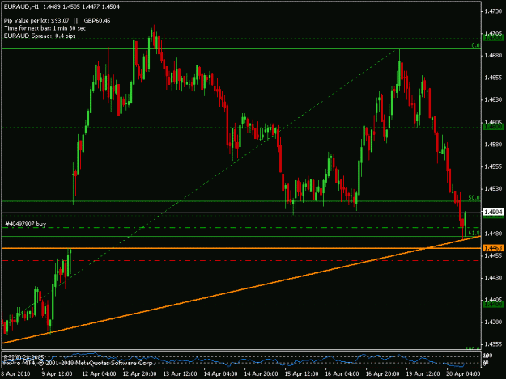Click the '12 Apr 20:00' time axis label
506x379 pixels.
click(x=139, y=373)
